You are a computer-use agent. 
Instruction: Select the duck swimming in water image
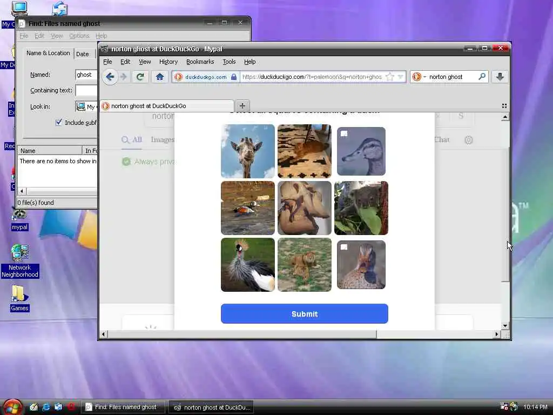247,208
